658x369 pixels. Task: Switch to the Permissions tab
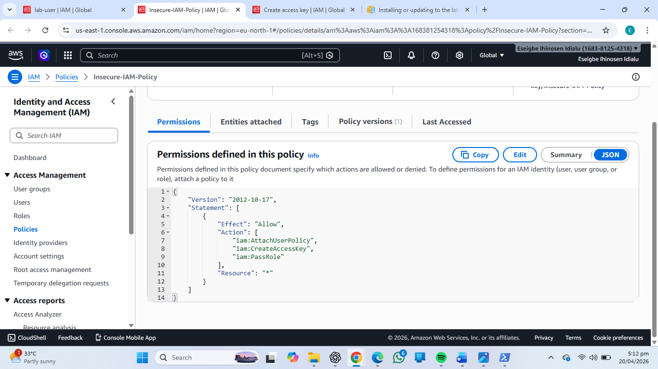[x=179, y=122]
